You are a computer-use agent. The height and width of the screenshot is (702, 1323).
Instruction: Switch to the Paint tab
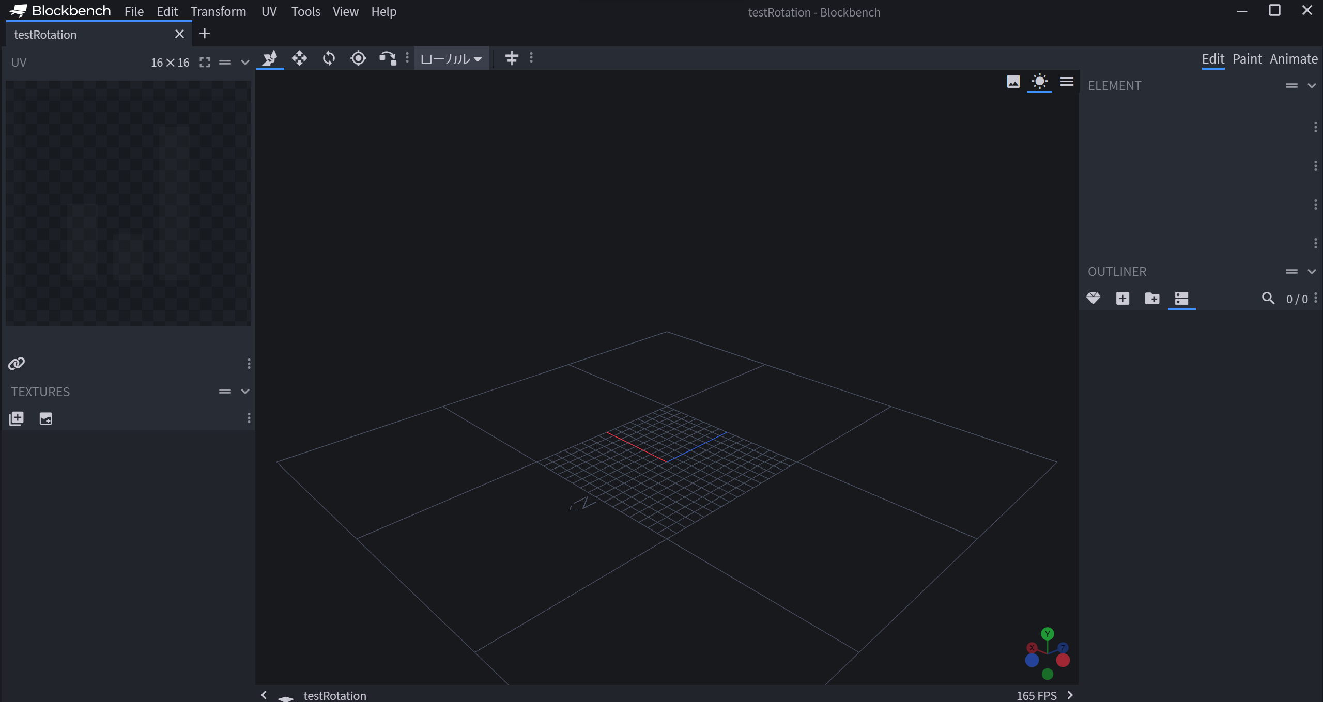tap(1247, 59)
